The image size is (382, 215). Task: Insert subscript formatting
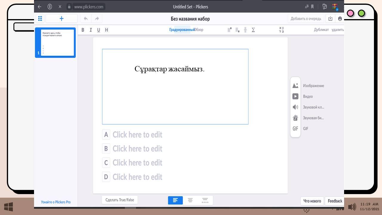coord(237,30)
